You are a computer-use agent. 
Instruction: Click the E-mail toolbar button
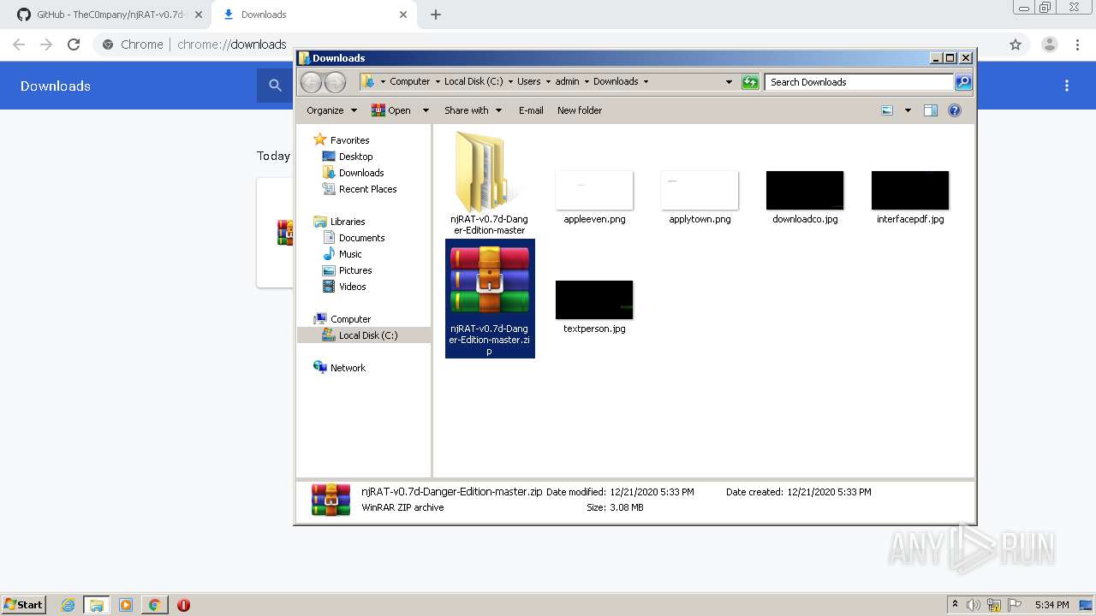point(531,110)
